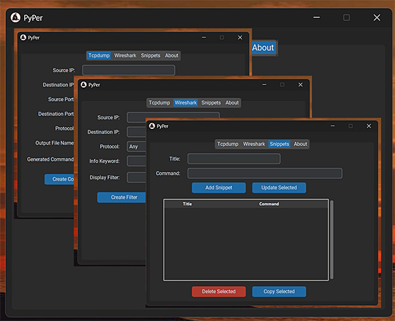Screen dimensions: 395x321
Task: Close the Snippets PyPer window
Action: (369, 126)
